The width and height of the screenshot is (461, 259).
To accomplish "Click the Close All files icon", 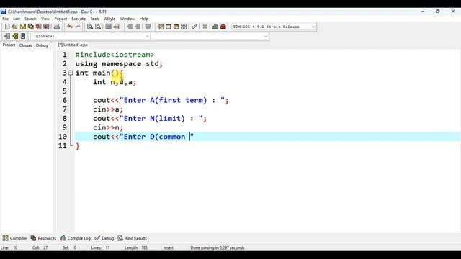I will click(x=46, y=27).
